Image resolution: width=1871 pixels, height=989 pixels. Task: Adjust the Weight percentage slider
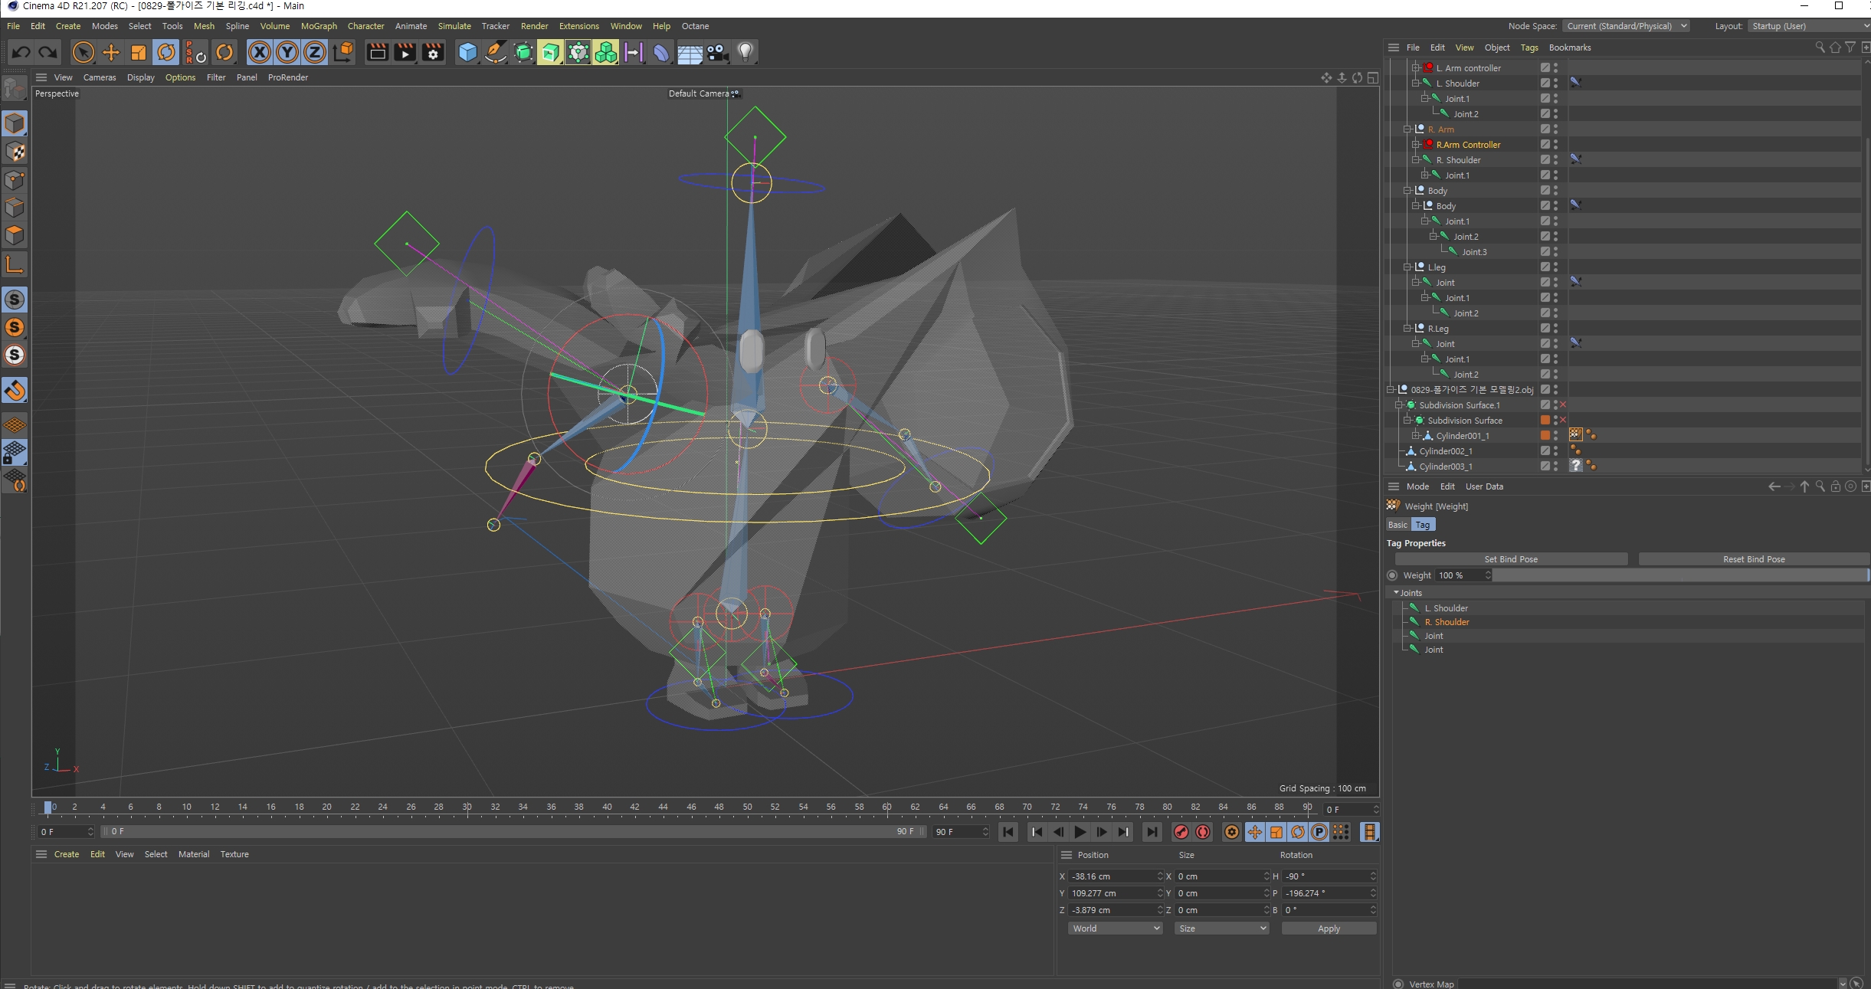point(1680,575)
